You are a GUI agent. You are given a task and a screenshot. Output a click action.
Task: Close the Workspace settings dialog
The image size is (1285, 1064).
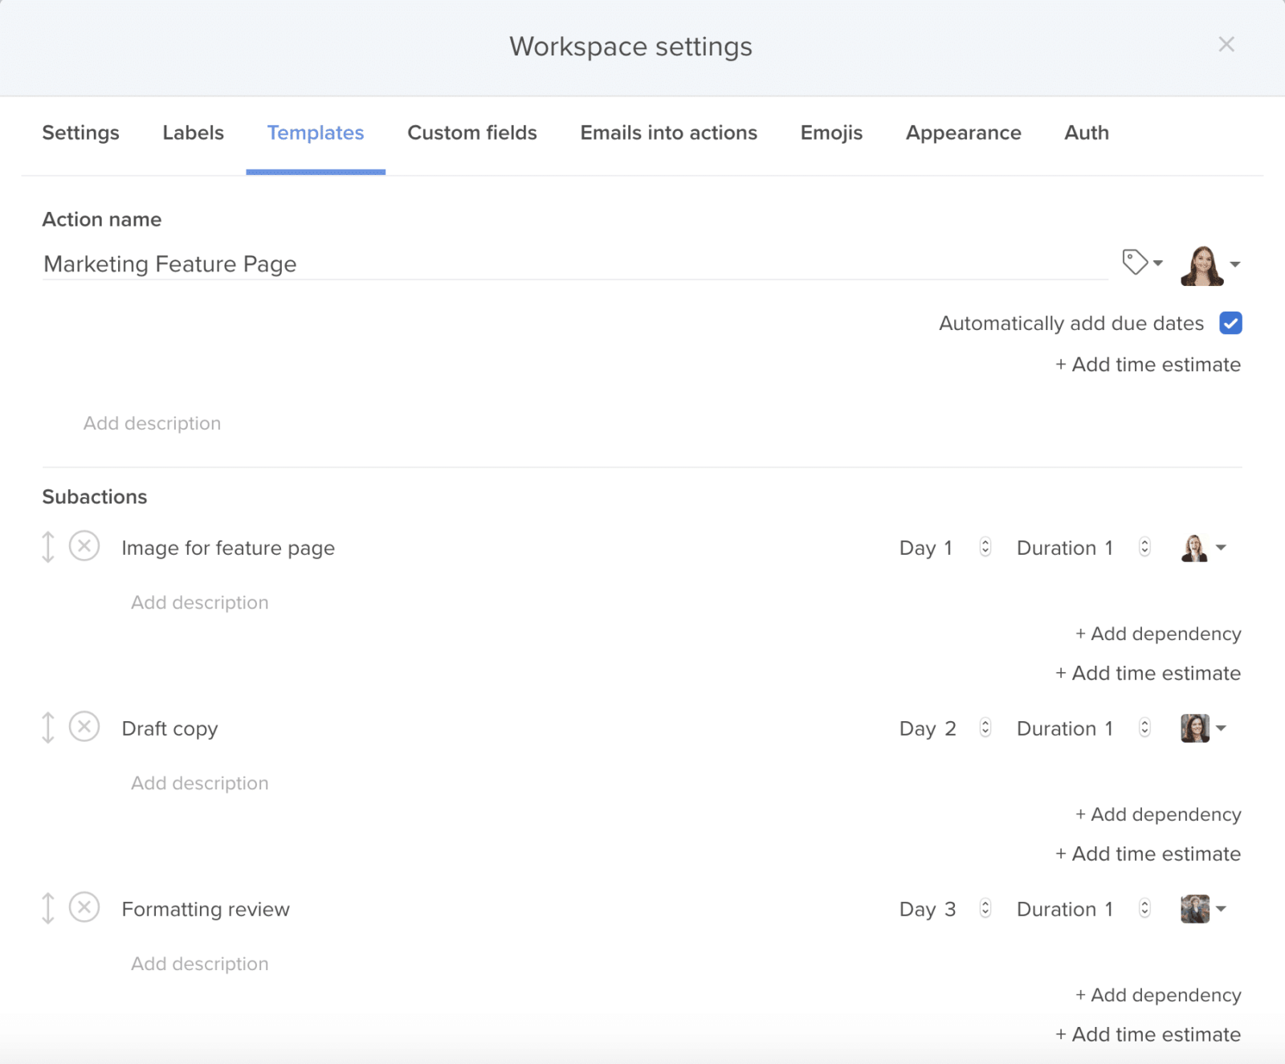pos(1226,45)
